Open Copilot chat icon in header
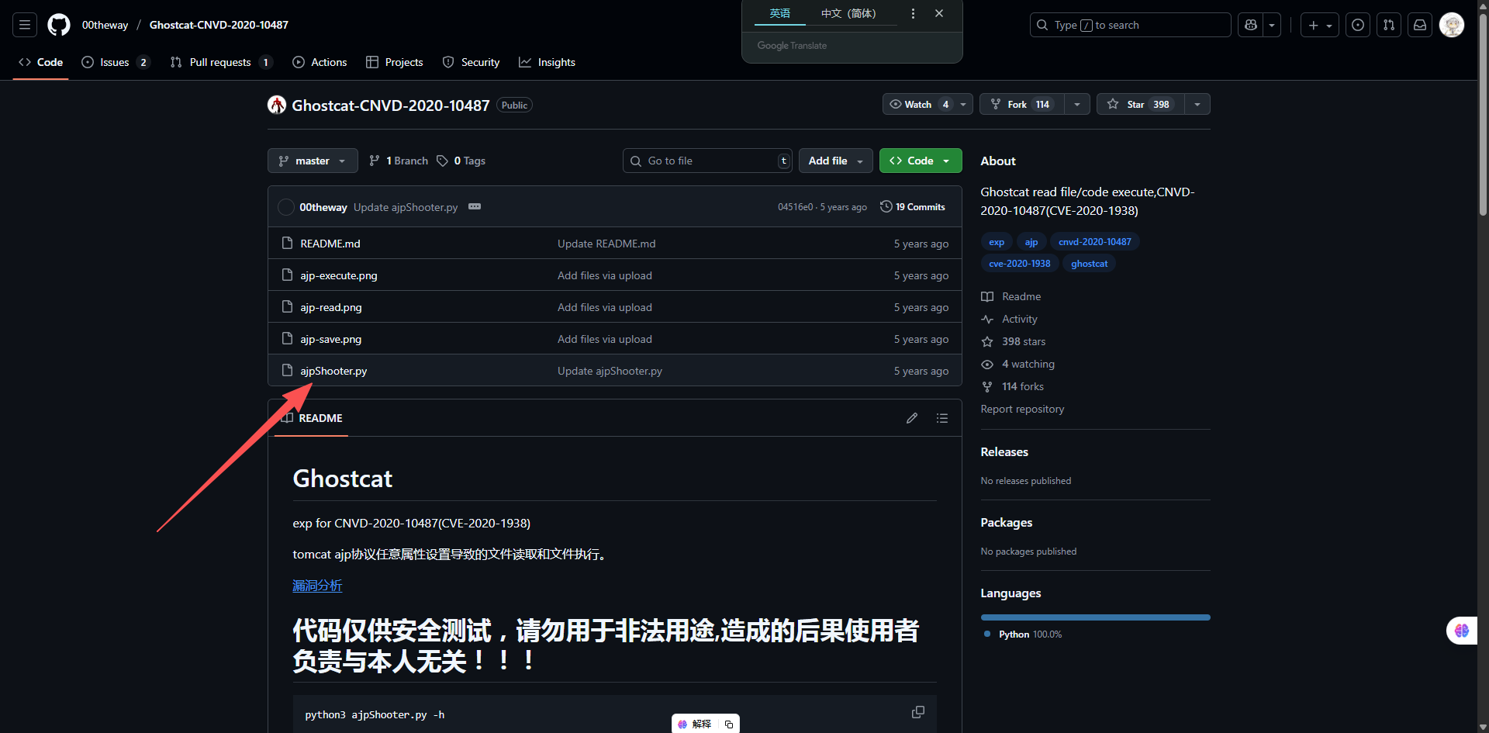The image size is (1489, 733). (1250, 25)
